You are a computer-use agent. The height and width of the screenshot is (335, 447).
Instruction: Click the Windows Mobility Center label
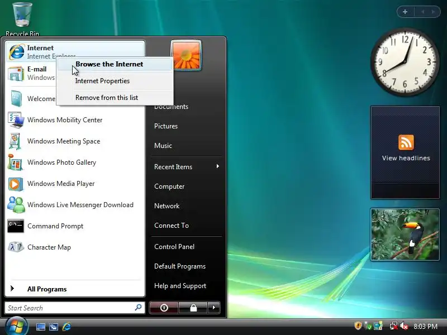[x=65, y=120]
